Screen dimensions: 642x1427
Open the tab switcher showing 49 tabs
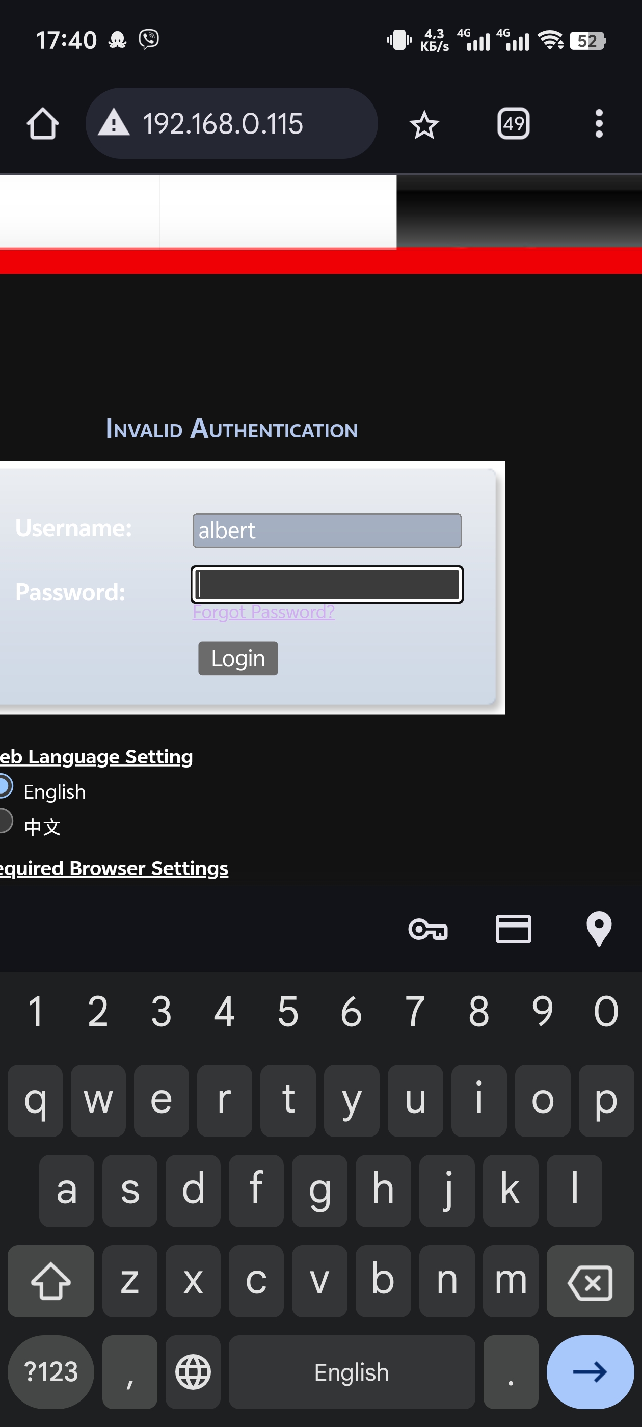coord(514,123)
